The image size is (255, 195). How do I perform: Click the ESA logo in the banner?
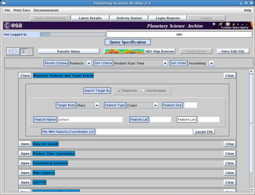pyautogui.click(x=13, y=26)
